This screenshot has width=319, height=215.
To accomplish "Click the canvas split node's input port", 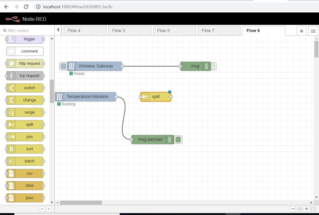I will point(141,97).
